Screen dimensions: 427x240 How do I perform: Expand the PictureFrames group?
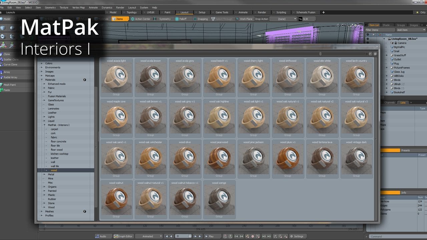(387, 68)
